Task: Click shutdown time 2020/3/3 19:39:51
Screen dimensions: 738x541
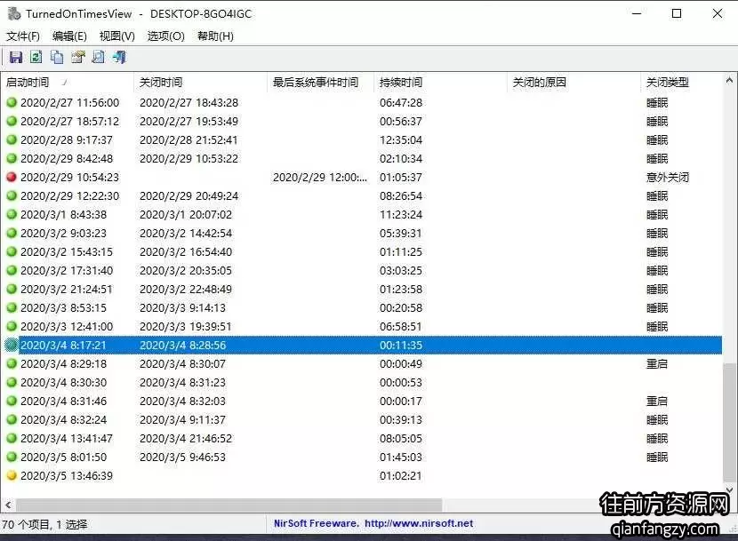Action: pyautogui.click(x=186, y=326)
